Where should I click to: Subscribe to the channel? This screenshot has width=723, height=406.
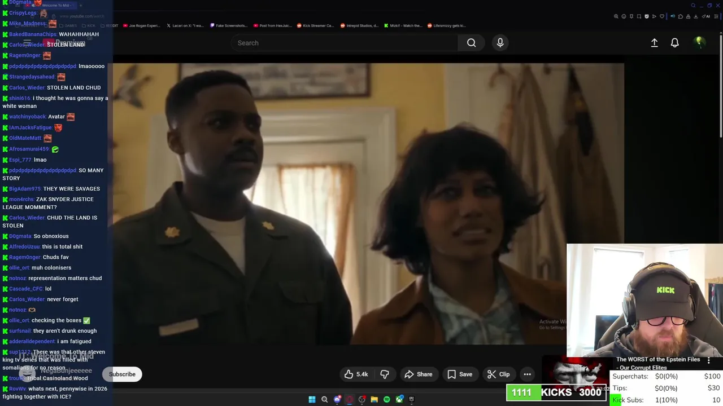click(122, 374)
